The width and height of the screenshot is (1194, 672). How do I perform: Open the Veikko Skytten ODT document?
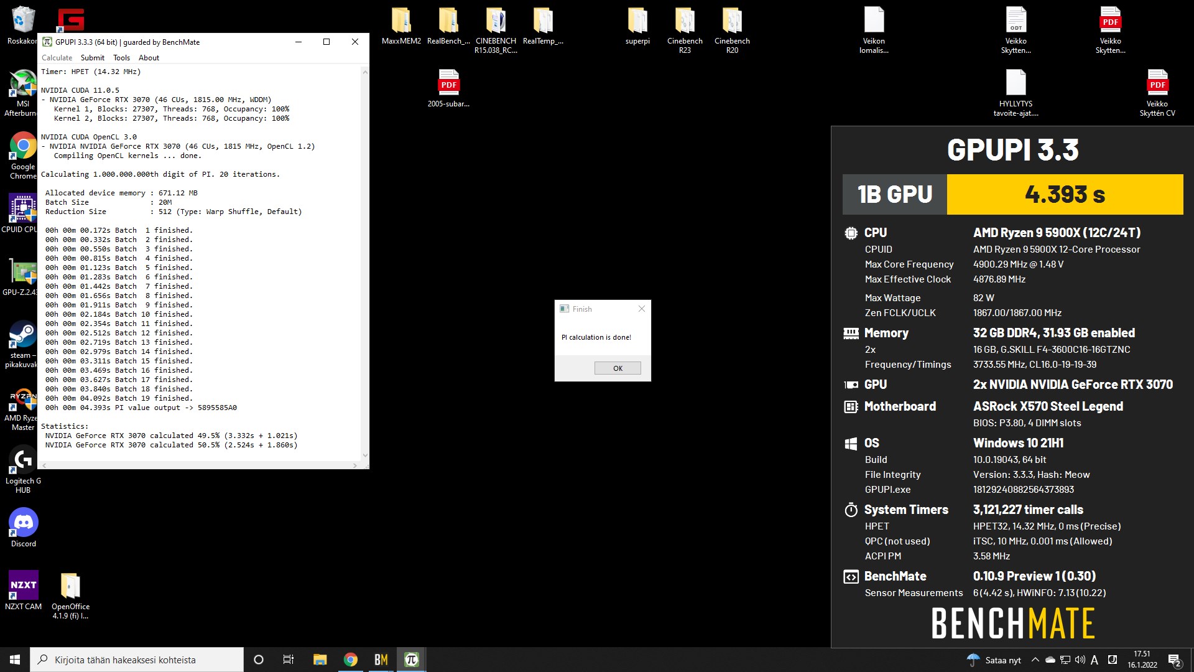1016,30
